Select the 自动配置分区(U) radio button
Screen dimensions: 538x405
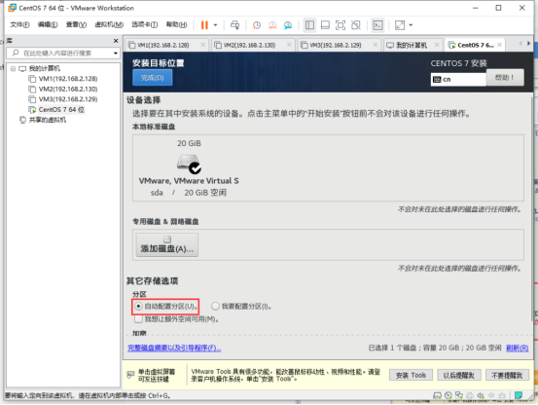click(138, 306)
